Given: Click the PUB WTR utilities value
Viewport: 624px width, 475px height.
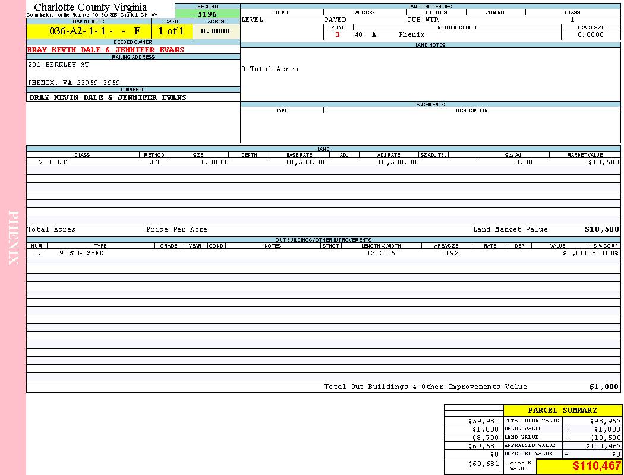Looking at the screenshot, I should tap(423, 20).
